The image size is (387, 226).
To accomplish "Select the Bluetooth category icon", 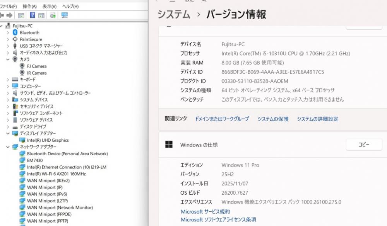I will (15, 32).
